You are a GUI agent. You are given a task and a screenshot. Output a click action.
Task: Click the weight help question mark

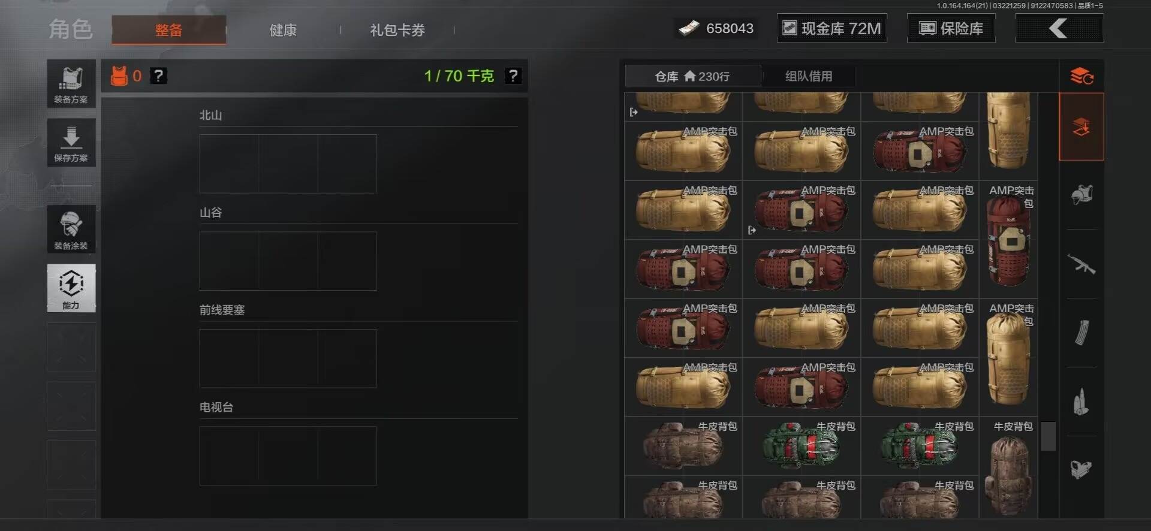pos(513,76)
